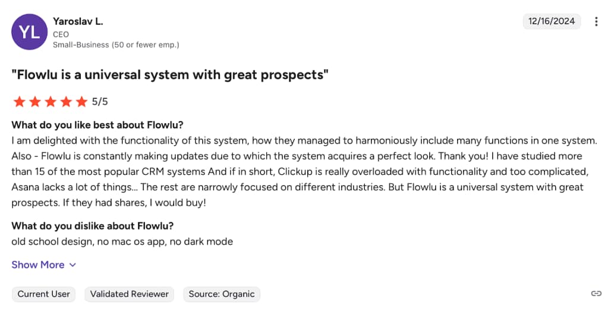Click the first rating star

click(19, 102)
